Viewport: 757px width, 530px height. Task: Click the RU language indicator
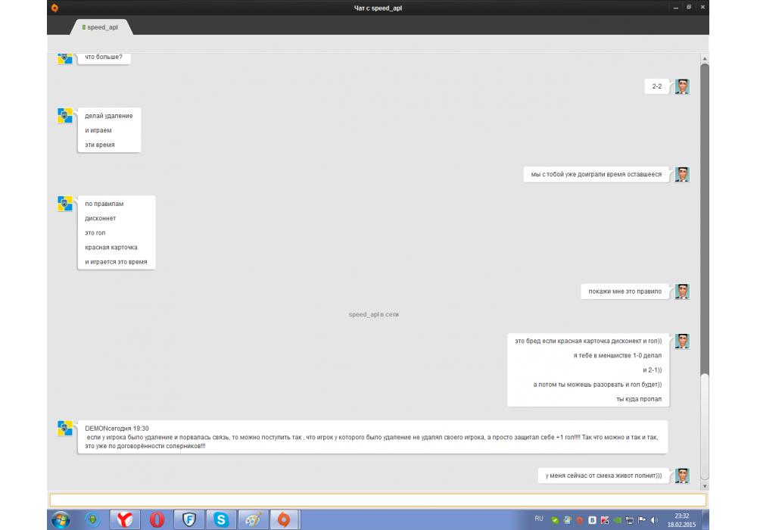[539, 519]
